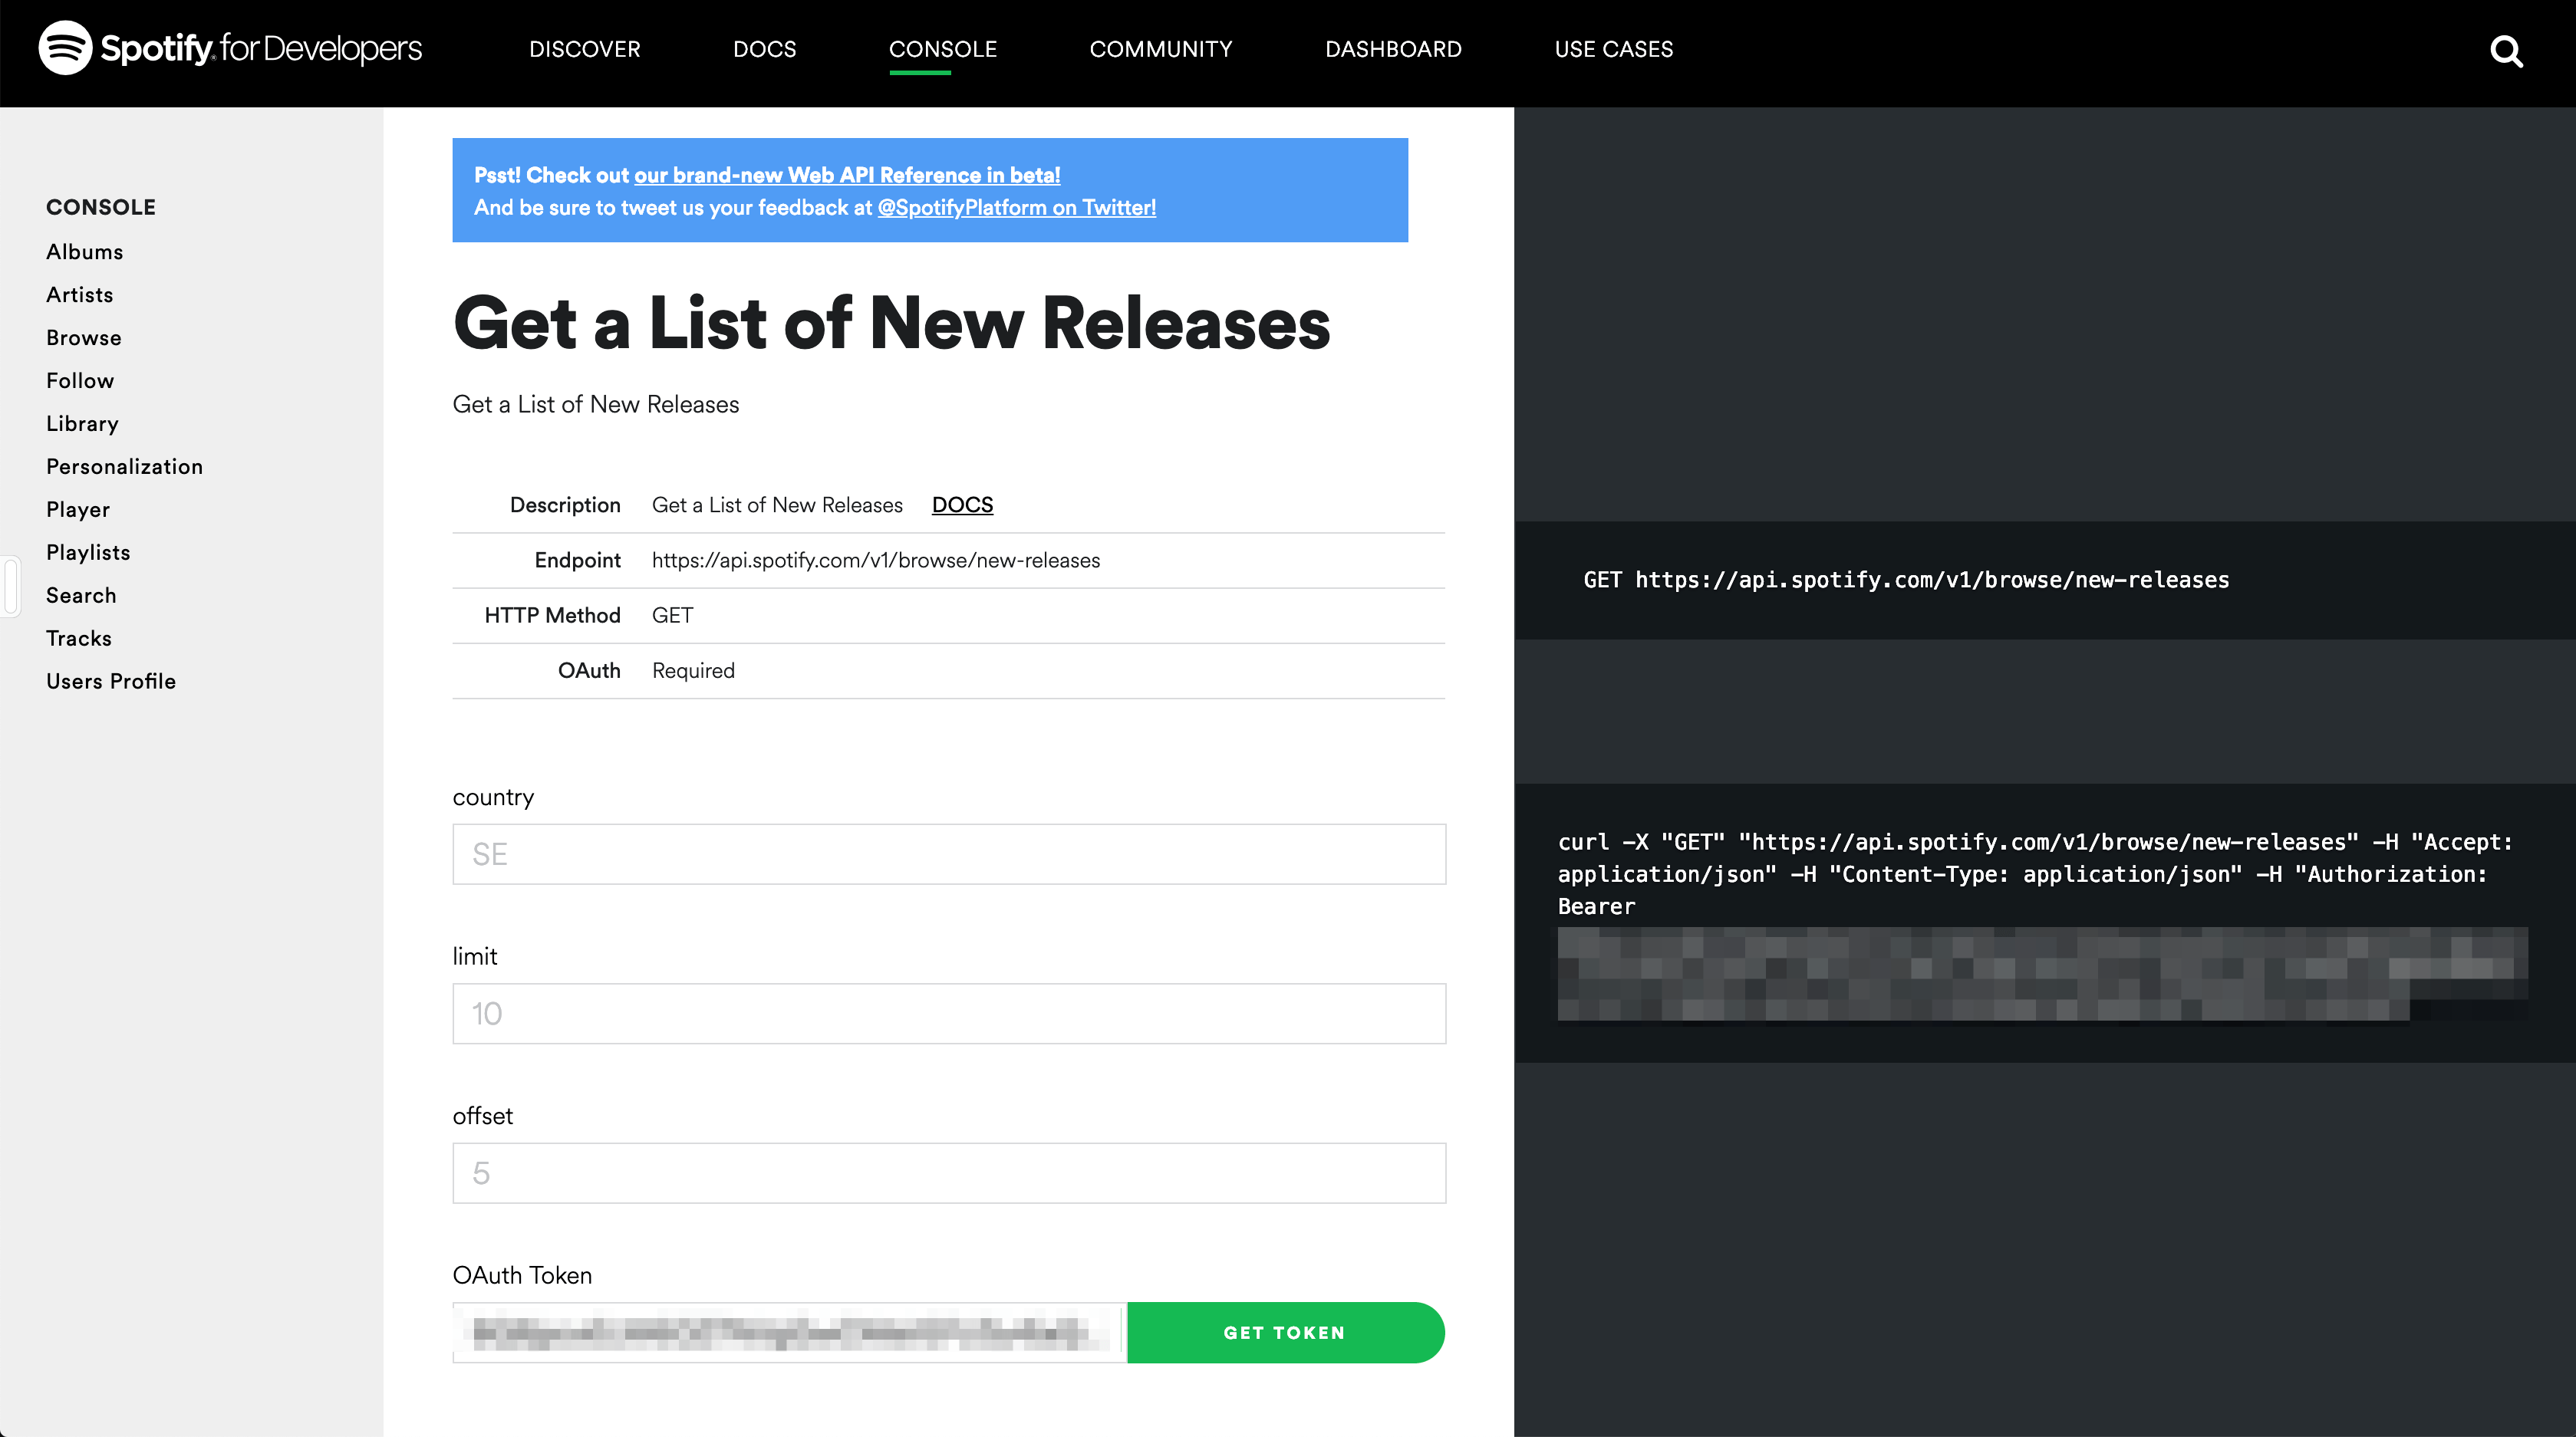Viewport: 2576px width, 1437px height.
Task: Open Library in the console sidebar
Action: coord(82,424)
